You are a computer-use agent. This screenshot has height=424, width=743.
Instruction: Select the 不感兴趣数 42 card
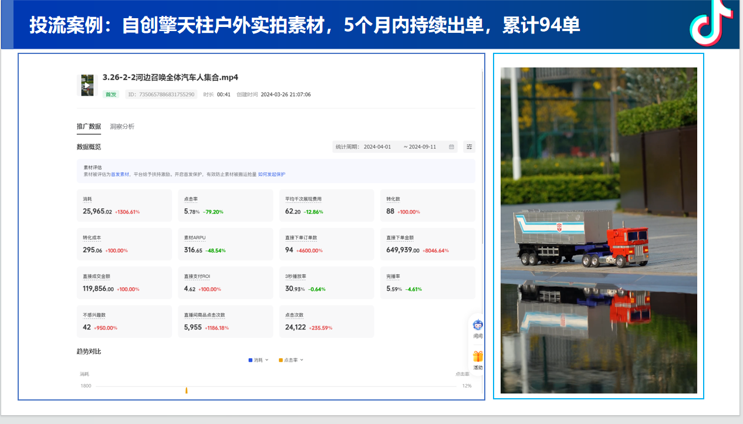click(x=124, y=321)
